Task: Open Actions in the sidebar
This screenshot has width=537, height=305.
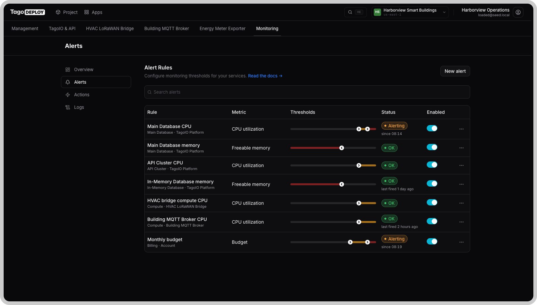Action: 96,95
